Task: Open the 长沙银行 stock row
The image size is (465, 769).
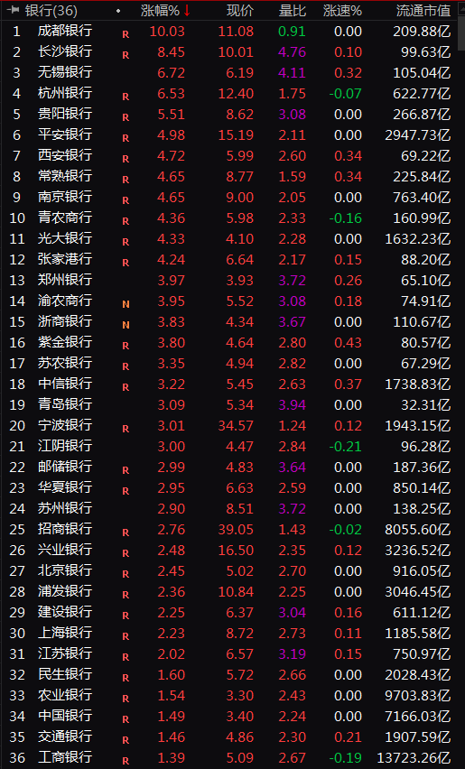Action: (x=230, y=52)
